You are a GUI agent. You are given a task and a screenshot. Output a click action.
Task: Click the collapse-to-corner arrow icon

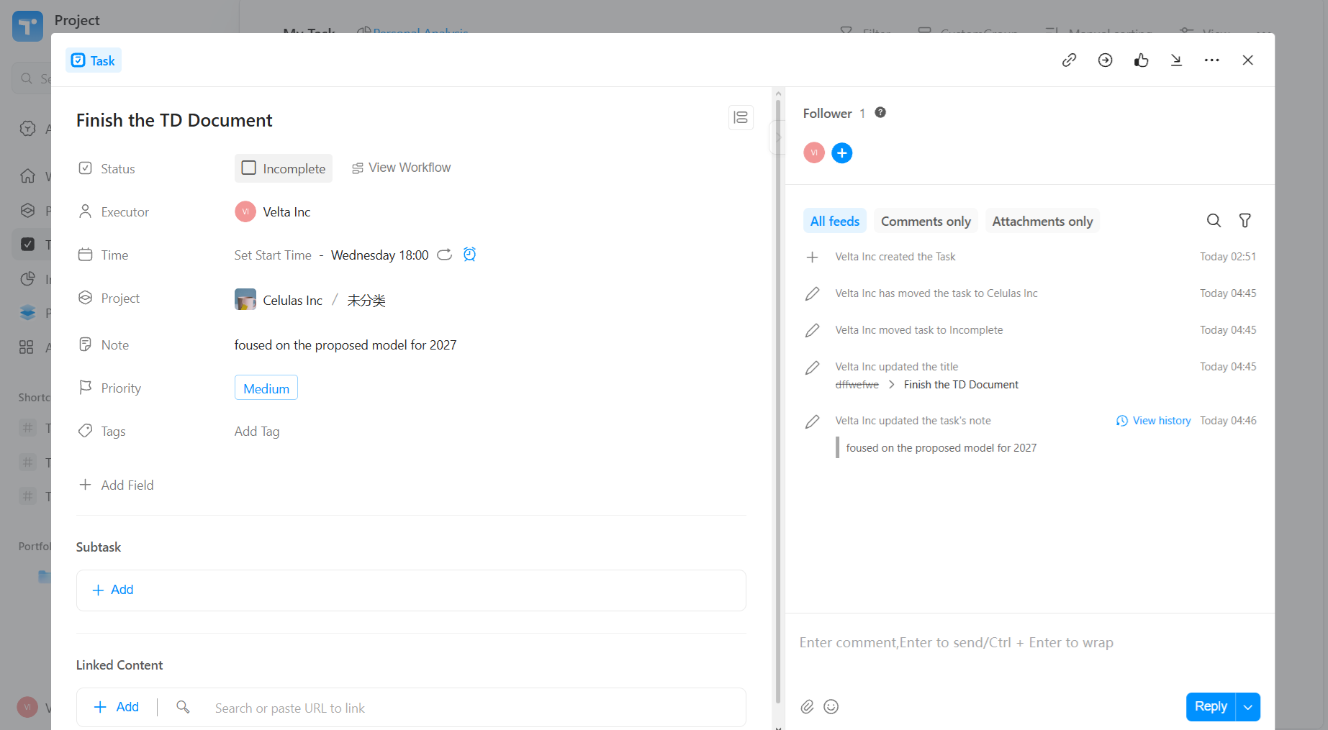(x=1176, y=60)
